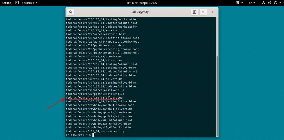284x140 pixels.
Task: Open the Обзор activities overview
Action: point(7,3)
